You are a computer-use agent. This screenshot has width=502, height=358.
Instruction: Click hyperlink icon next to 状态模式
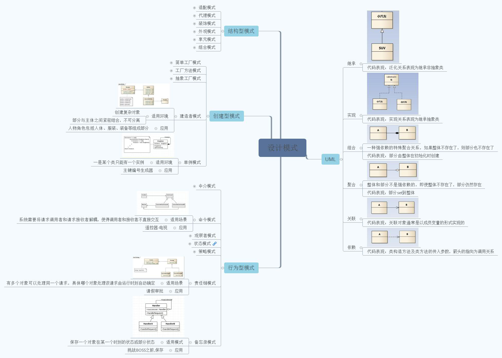(x=215, y=243)
